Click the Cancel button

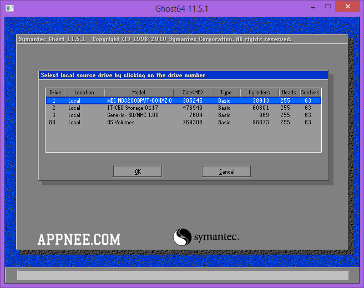(226, 171)
